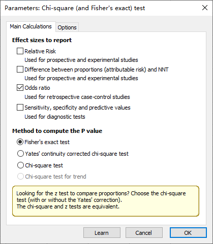Cancel the parameters dialog
Image resolution: width=213 pixels, height=244 pixels.
click(144, 233)
